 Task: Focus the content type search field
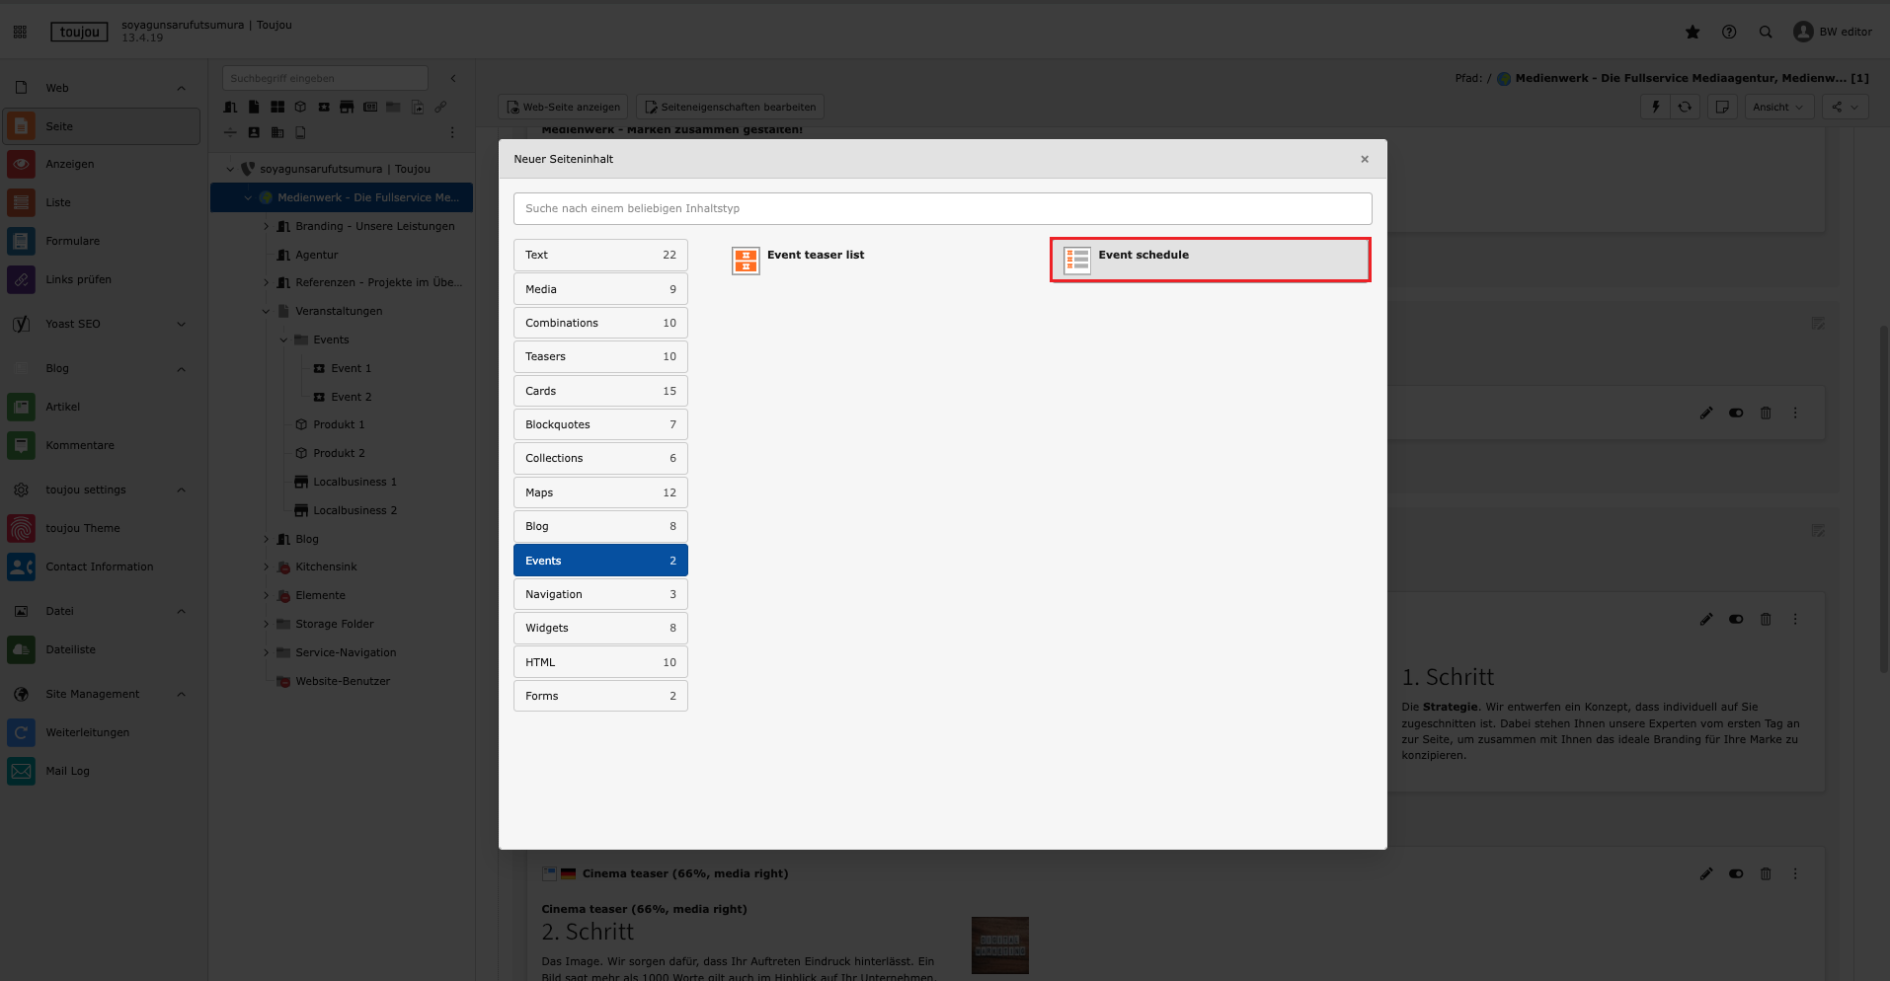[942, 208]
